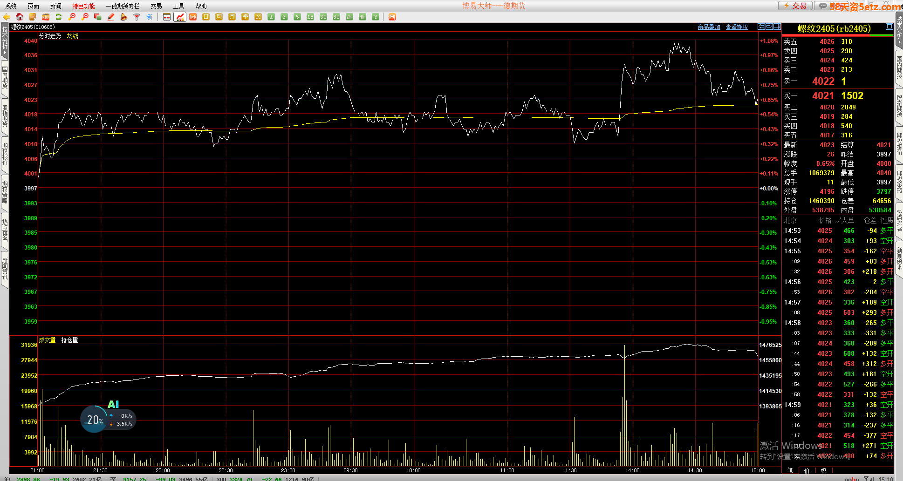Toggle the right info panel layout icon

click(889, 27)
